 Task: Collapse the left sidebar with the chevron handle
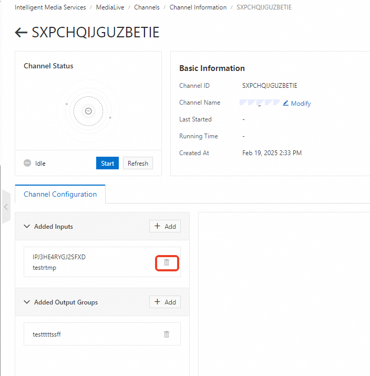[x=6, y=207]
